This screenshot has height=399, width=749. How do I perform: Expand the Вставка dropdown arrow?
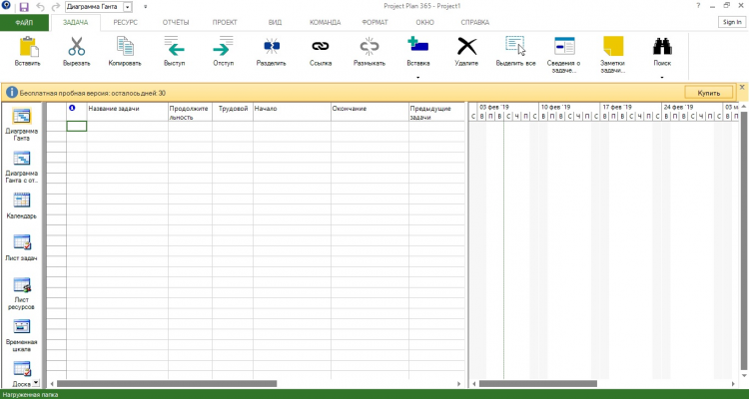pos(418,77)
